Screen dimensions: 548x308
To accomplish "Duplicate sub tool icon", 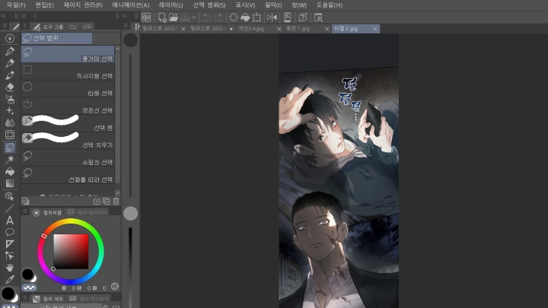I will click(107, 201).
